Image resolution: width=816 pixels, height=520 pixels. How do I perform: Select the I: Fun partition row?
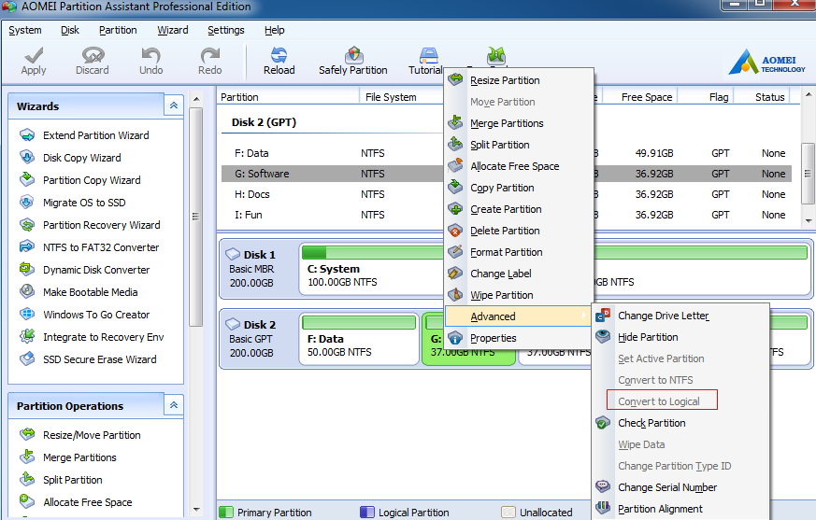(x=507, y=215)
